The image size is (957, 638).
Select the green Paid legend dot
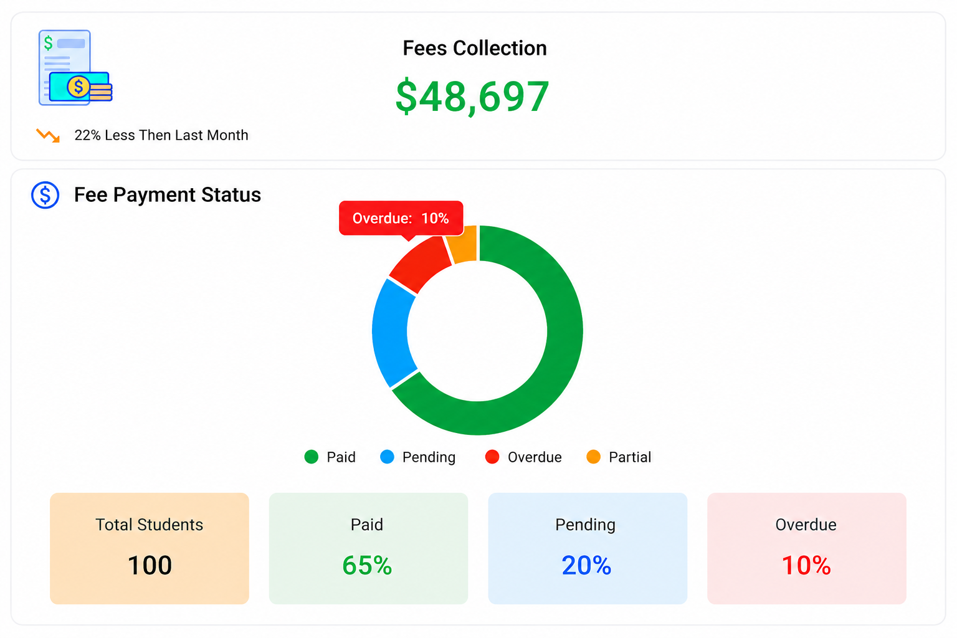(312, 457)
